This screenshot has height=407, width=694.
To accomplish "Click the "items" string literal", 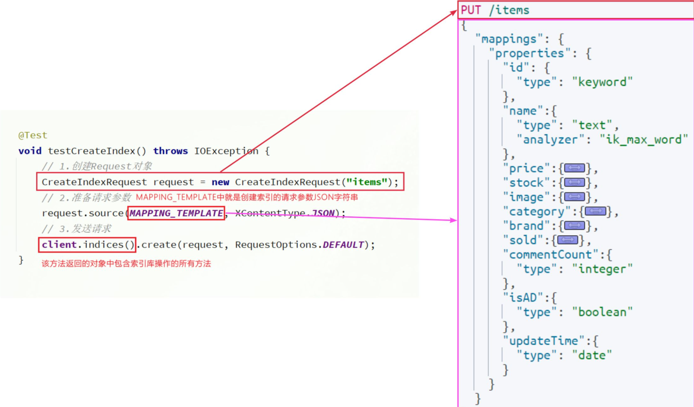I will pyautogui.click(x=367, y=182).
